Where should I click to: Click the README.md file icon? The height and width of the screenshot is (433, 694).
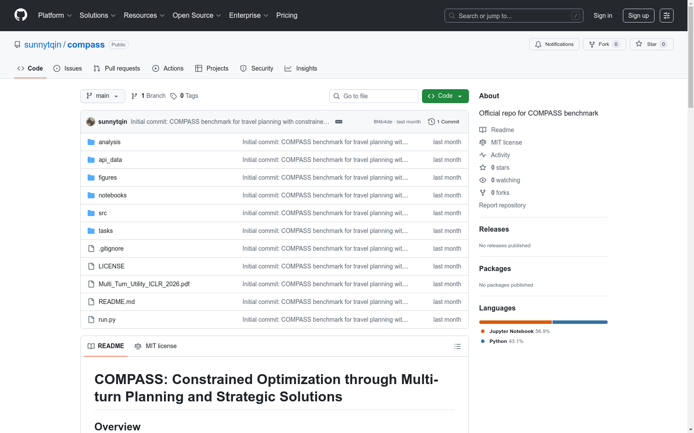tap(91, 302)
